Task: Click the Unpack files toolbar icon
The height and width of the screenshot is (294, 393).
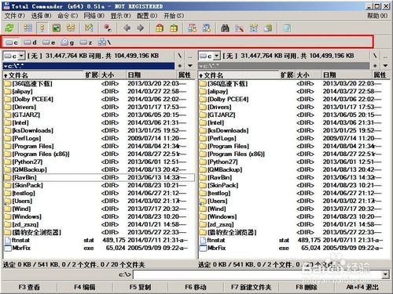Action: click(174, 28)
